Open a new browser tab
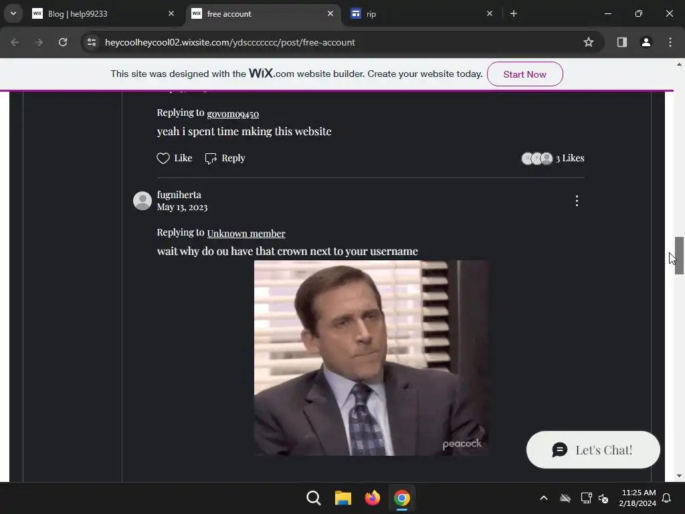The image size is (685, 514). pos(514,14)
